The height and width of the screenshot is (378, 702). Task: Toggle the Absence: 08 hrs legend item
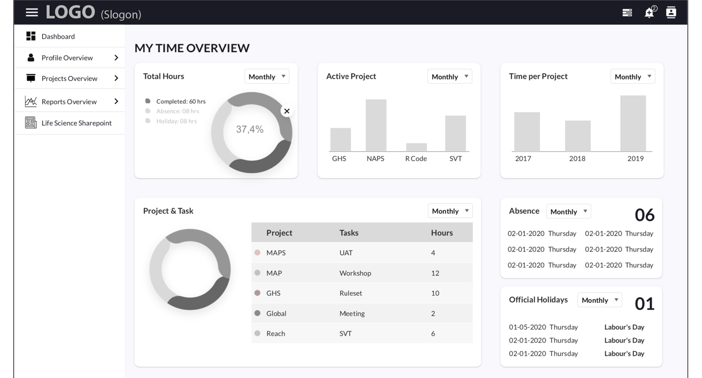point(172,111)
